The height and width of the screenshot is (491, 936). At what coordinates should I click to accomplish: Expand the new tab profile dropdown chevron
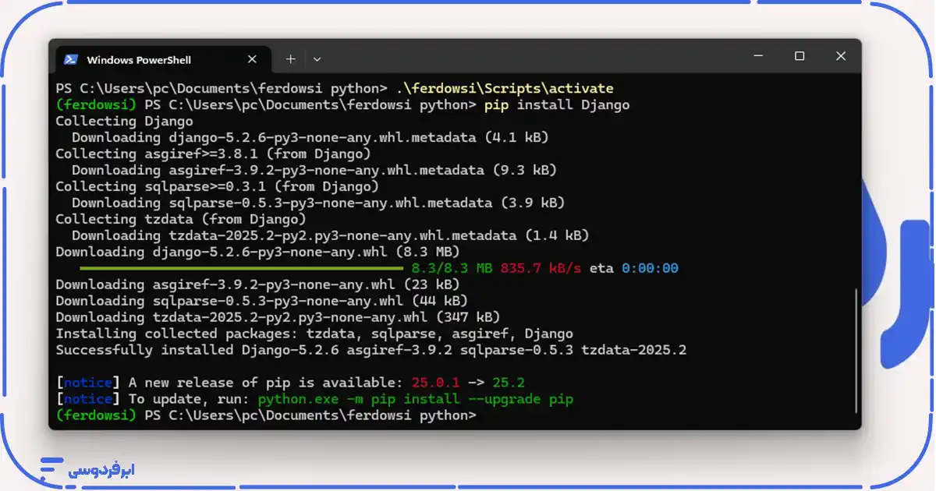tap(317, 58)
